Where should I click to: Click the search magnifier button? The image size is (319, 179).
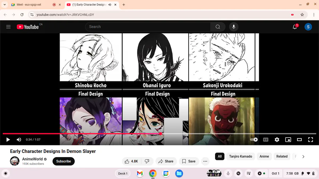point(218,27)
